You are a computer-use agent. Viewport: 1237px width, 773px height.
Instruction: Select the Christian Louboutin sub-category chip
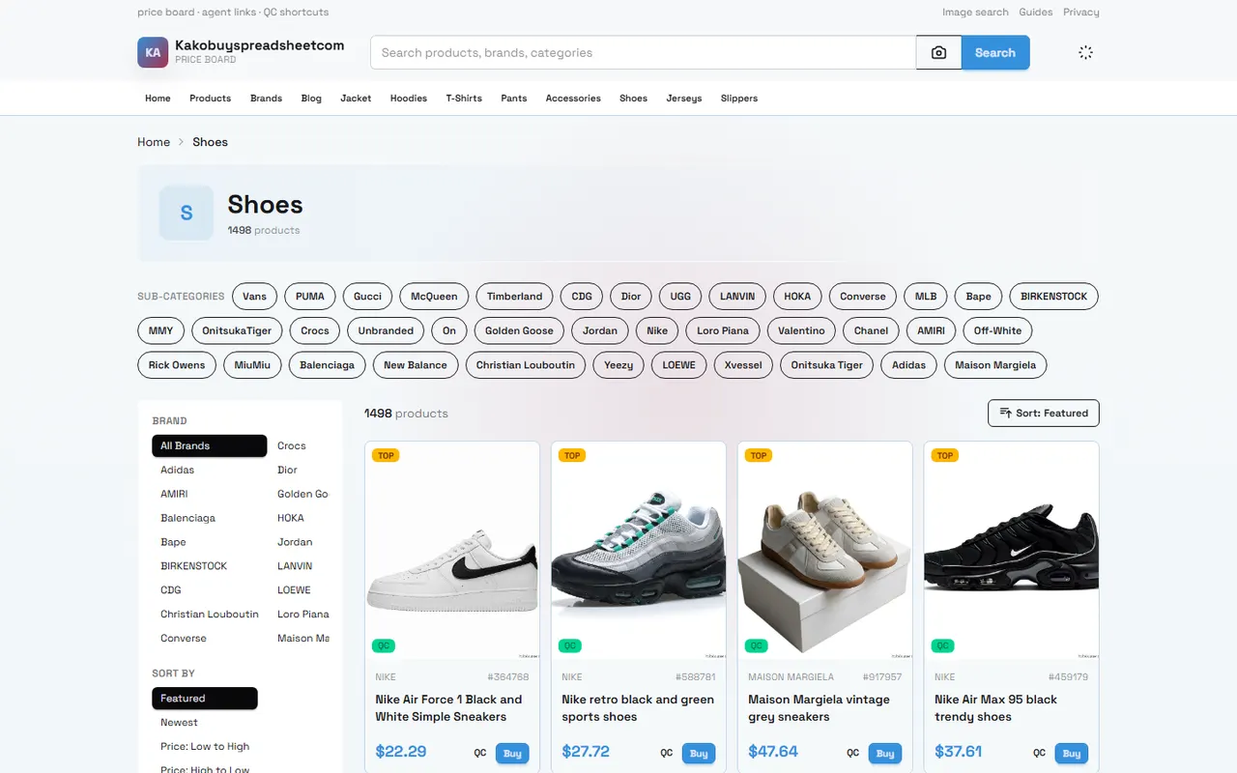(526, 365)
